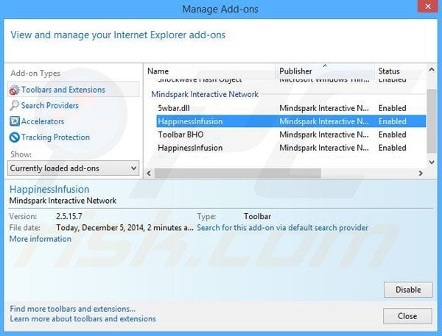This screenshot has height=336, width=442.
Task: Select the Toolbar BHO add-on row
Action: coord(291,135)
